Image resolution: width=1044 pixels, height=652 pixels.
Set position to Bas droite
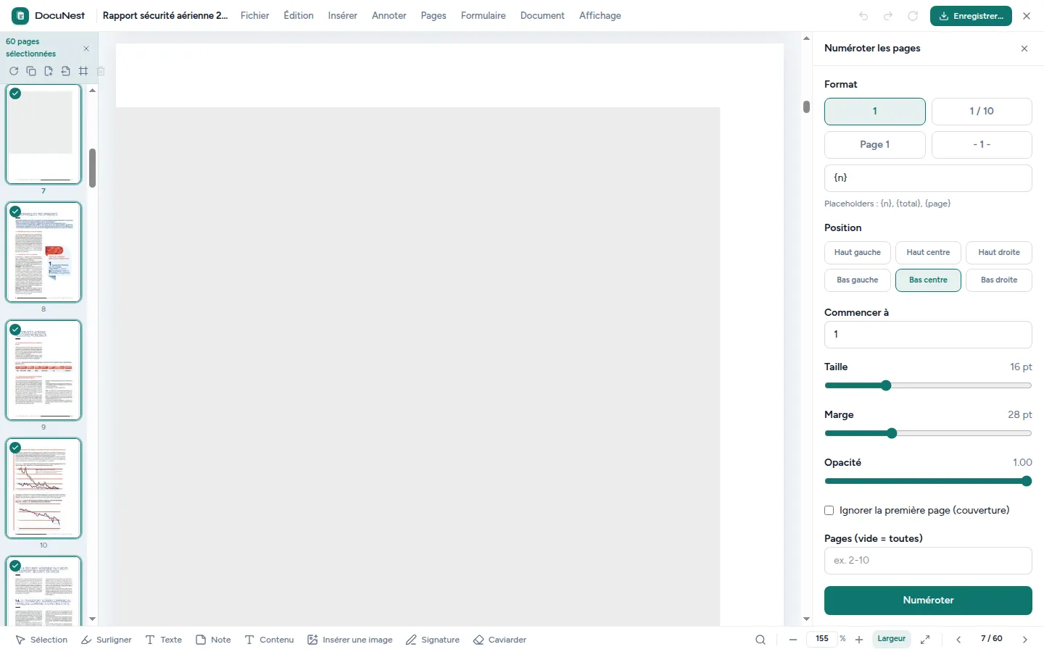click(x=999, y=280)
